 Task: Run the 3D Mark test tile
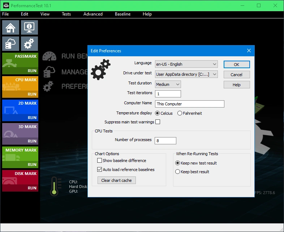point(20,134)
